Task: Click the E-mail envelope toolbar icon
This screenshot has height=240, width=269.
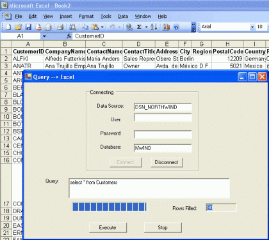Action: pos(49,27)
